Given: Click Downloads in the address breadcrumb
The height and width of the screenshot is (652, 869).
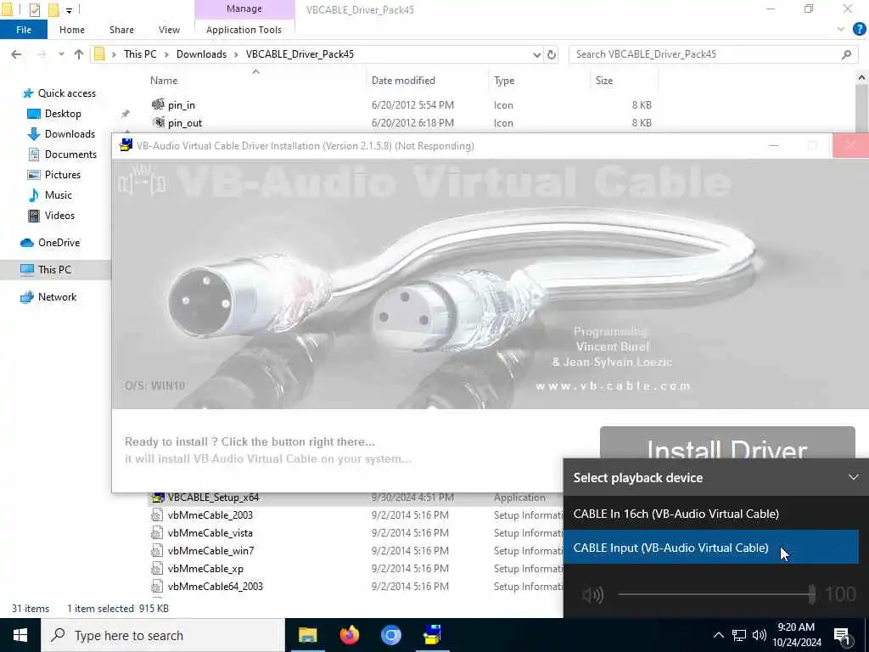Looking at the screenshot, I should (201, 54).
